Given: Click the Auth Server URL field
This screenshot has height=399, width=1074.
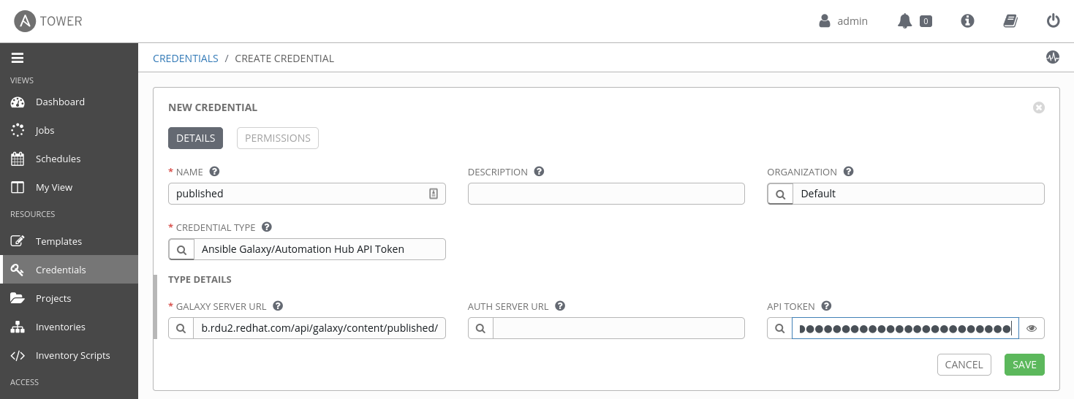Looking at the screenshot, I should (x=619, y=328).
